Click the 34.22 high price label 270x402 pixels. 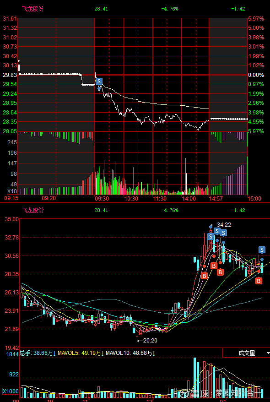point(224,225)
